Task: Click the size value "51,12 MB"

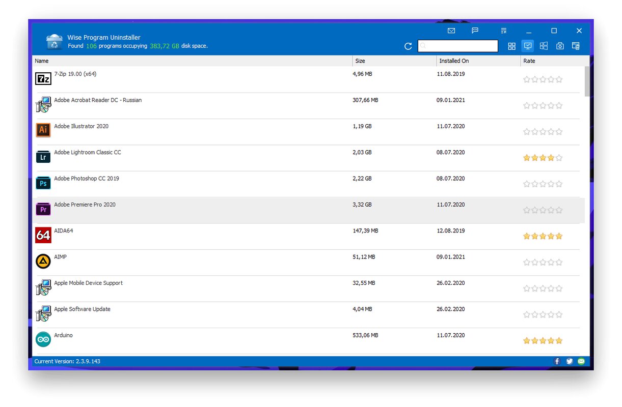Action: click(x=364, y=257)
